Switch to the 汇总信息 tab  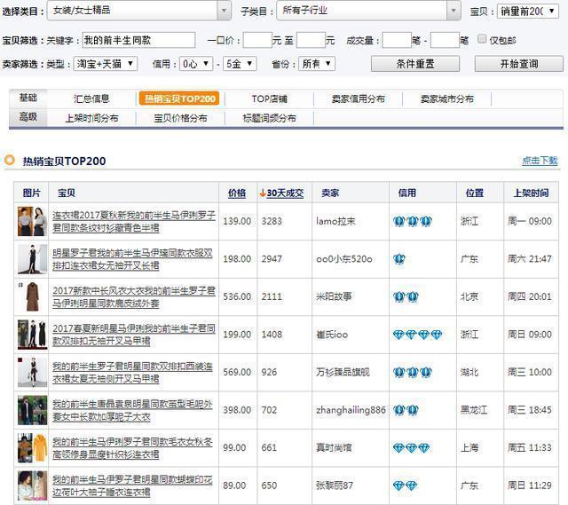tap(91, 99)
